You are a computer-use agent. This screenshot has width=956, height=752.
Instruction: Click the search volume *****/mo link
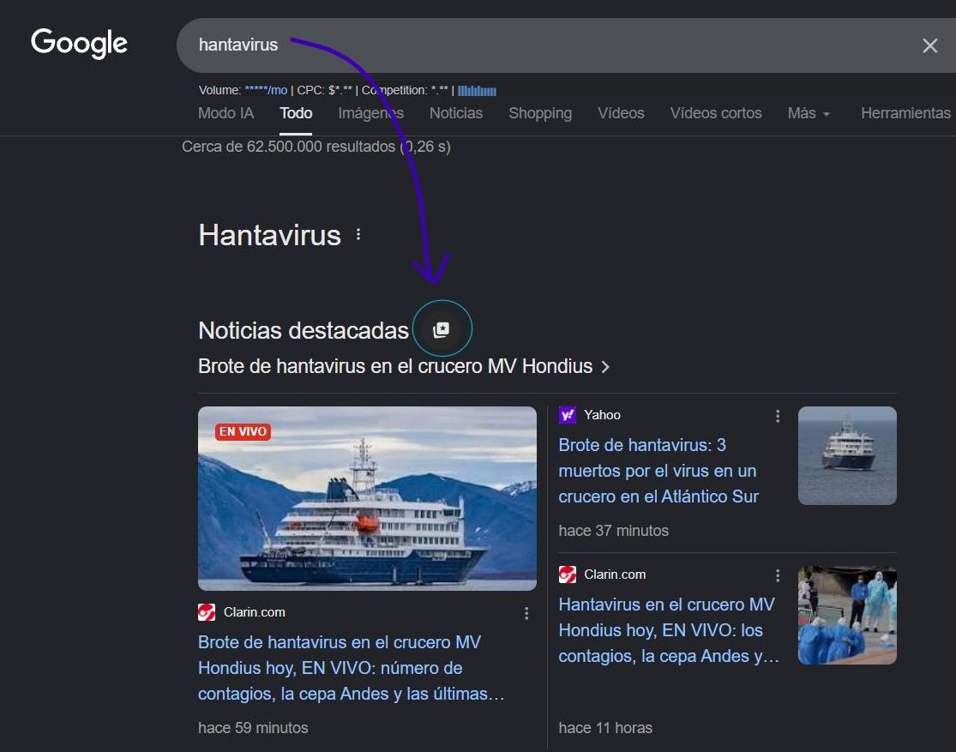click(266, 90)
